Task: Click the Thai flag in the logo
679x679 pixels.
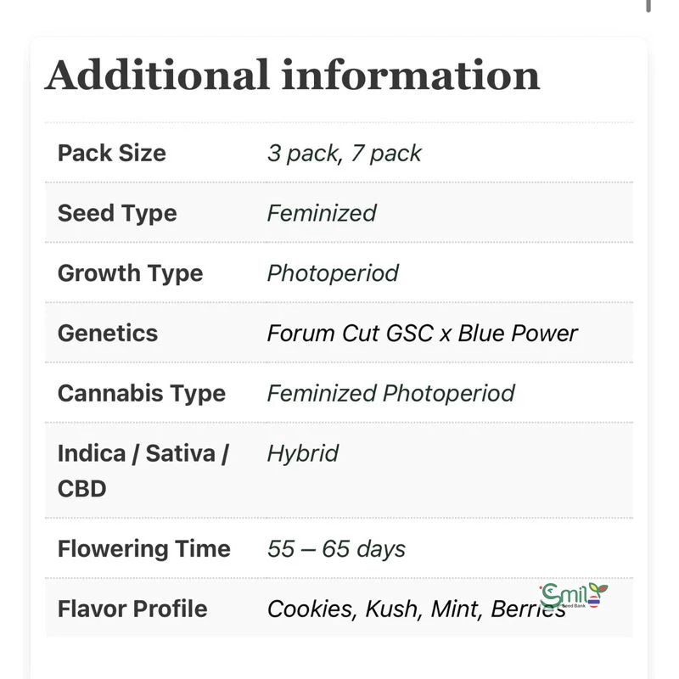Action: click(x=592, y=603)
